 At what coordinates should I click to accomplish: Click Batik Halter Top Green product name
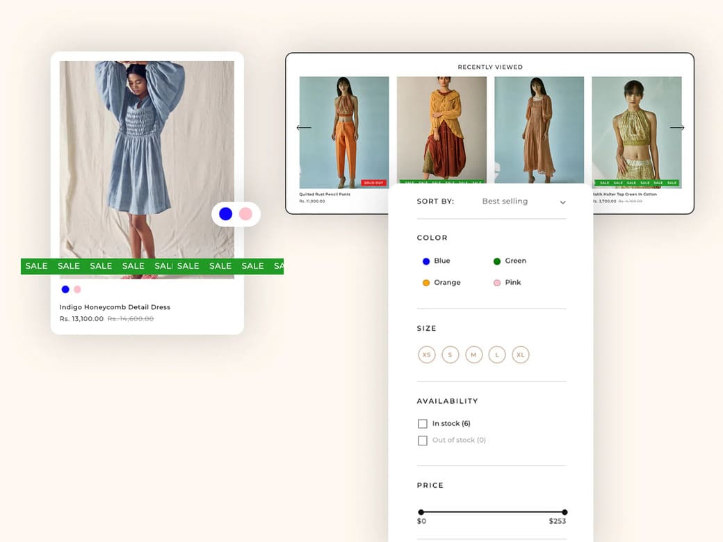pyautogui.click(x=625, y=194)
